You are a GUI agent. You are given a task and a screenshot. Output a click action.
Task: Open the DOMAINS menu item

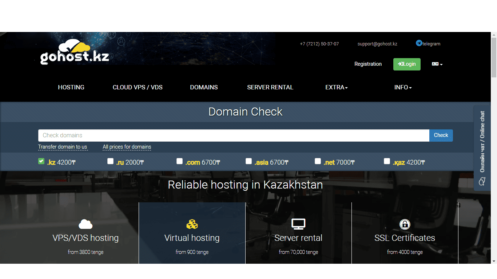point(204,87)
